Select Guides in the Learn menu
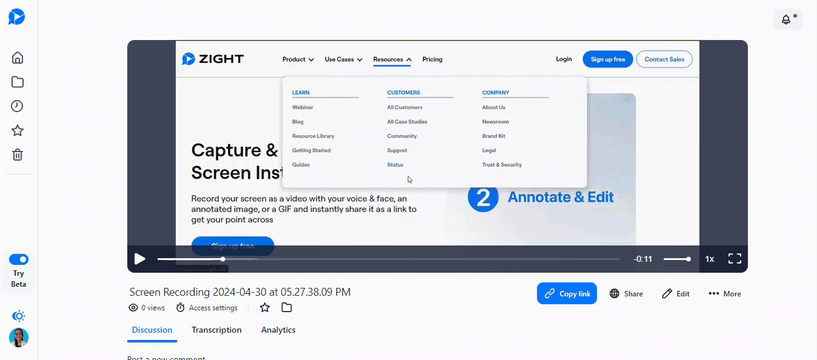The image size is (817, 360). (301, 165)
